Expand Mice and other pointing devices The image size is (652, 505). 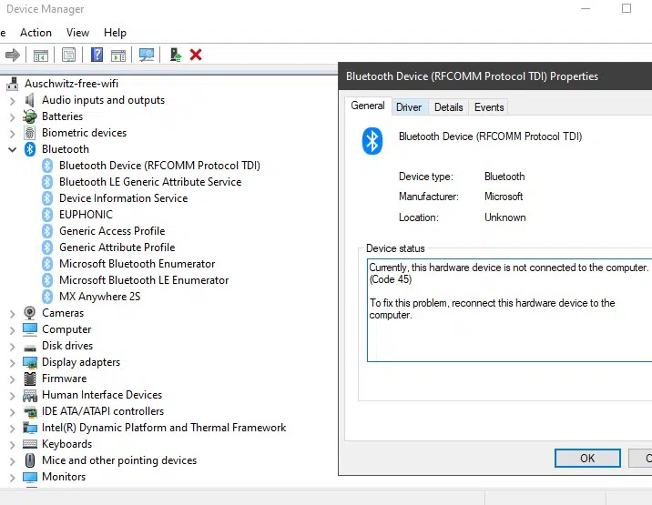13,461
